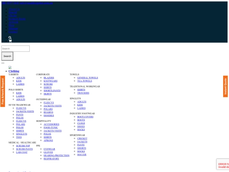229x172 pixels.
Task: Open SKIRTS under Corporate
Action: [x=47, y=94]
